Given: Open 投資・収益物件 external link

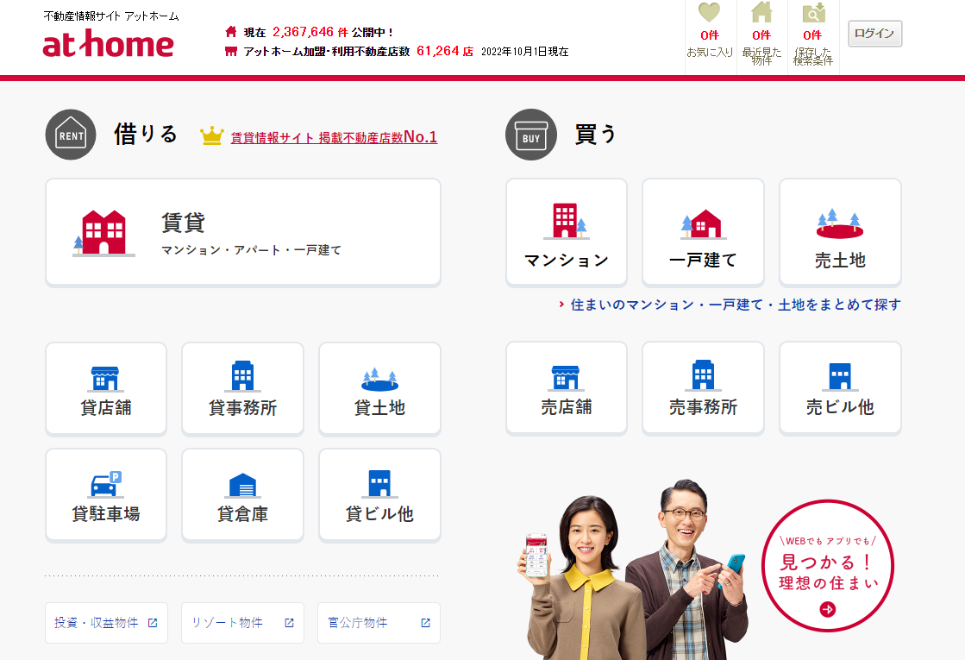Looking at the screenshot, I should click(x=106, y=622).
